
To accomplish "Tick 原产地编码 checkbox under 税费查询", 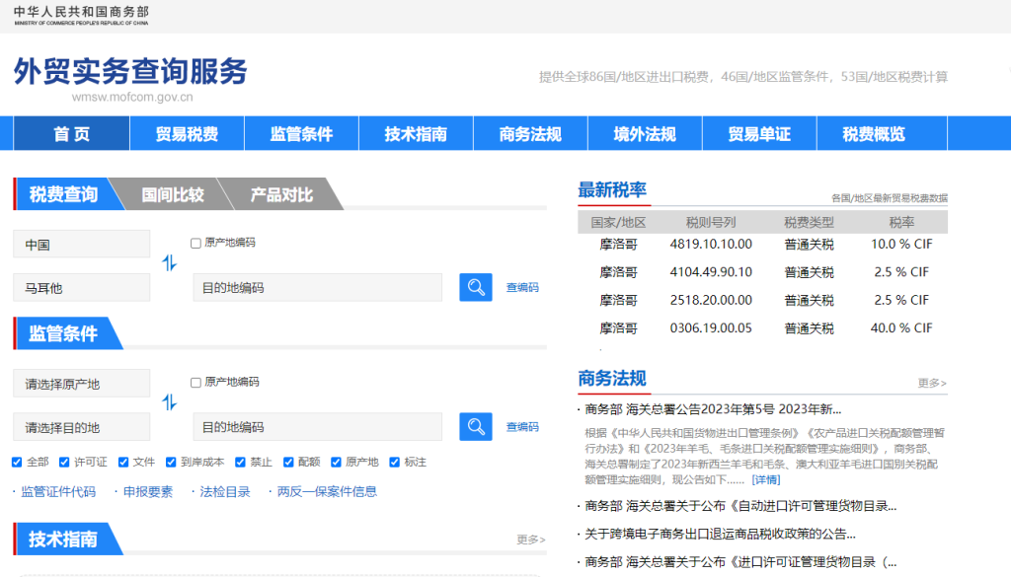I will point(196,243).
